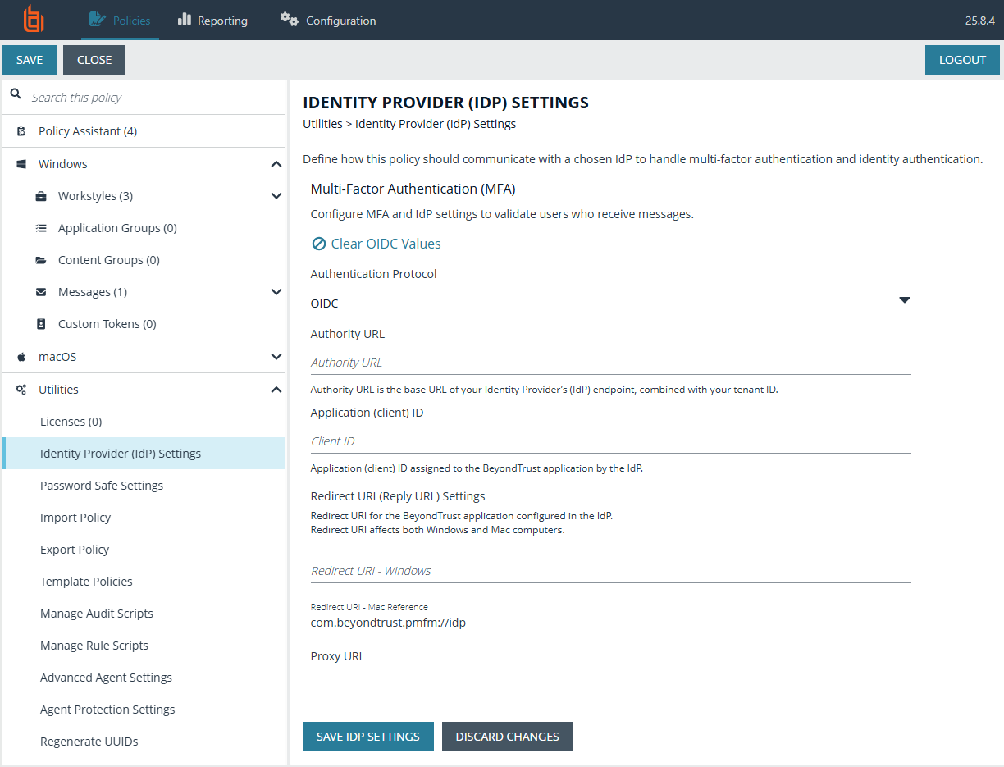Switch to the Reporting tab

pos(212,20)
